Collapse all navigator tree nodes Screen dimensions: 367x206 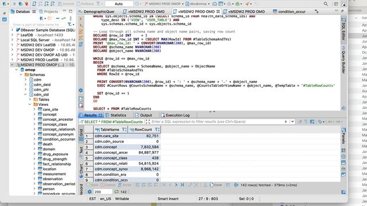[57, 18]
